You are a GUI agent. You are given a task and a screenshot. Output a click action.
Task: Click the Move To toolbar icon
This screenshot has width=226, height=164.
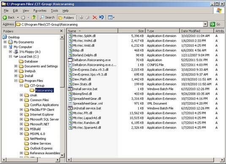pyautogui.click(x=81, y=18)
